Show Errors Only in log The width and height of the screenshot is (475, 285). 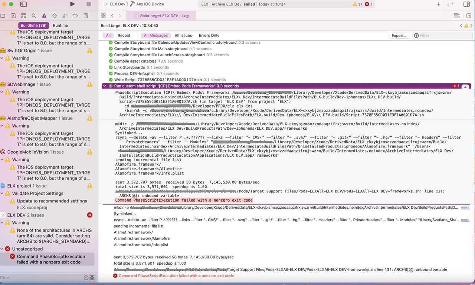209,36
